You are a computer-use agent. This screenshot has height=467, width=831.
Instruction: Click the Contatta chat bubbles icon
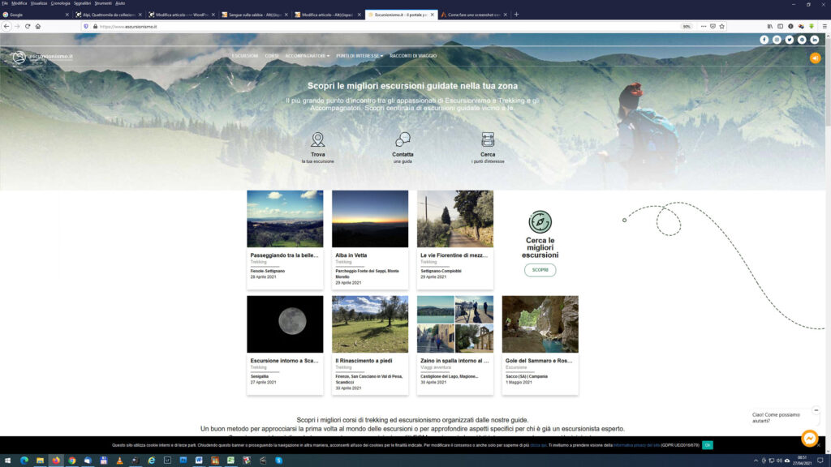403,139
